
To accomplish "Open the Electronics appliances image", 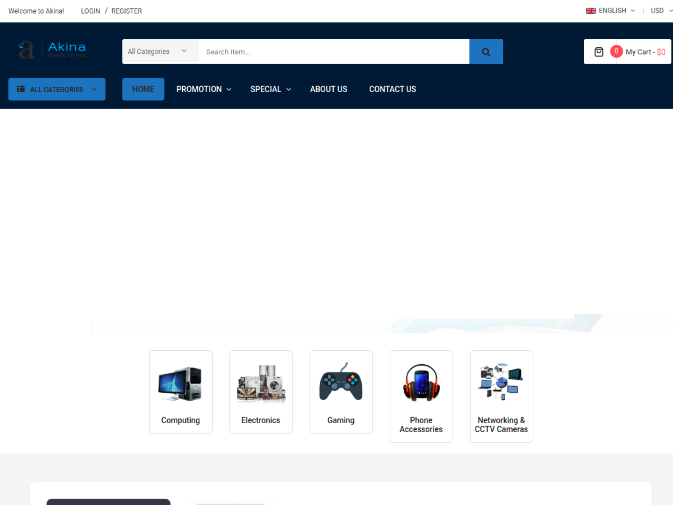I will point(261,384).
